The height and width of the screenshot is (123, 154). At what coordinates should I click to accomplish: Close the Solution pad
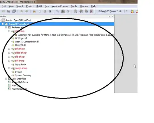113,16
